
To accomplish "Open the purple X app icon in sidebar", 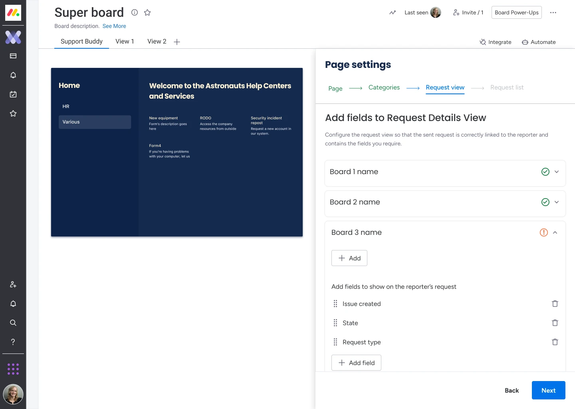I will click(13, 37).
